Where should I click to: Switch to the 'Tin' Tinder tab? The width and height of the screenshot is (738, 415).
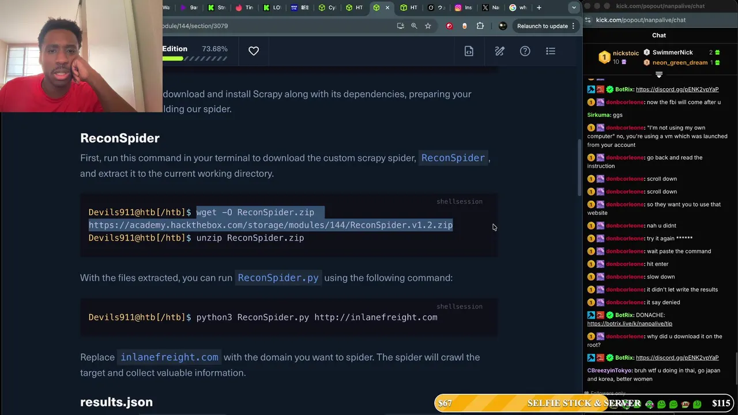244,7
